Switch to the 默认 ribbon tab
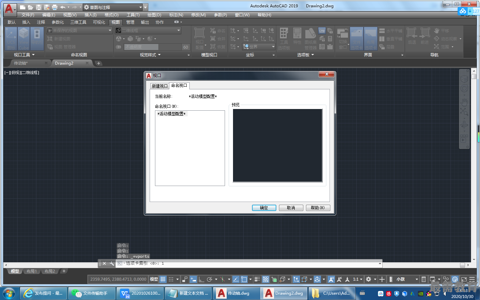480x300 pixels. (12, 22)
